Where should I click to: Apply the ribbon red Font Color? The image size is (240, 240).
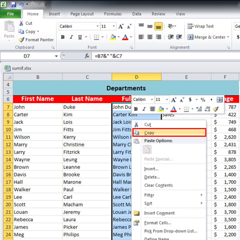click(x=125, y=37)
